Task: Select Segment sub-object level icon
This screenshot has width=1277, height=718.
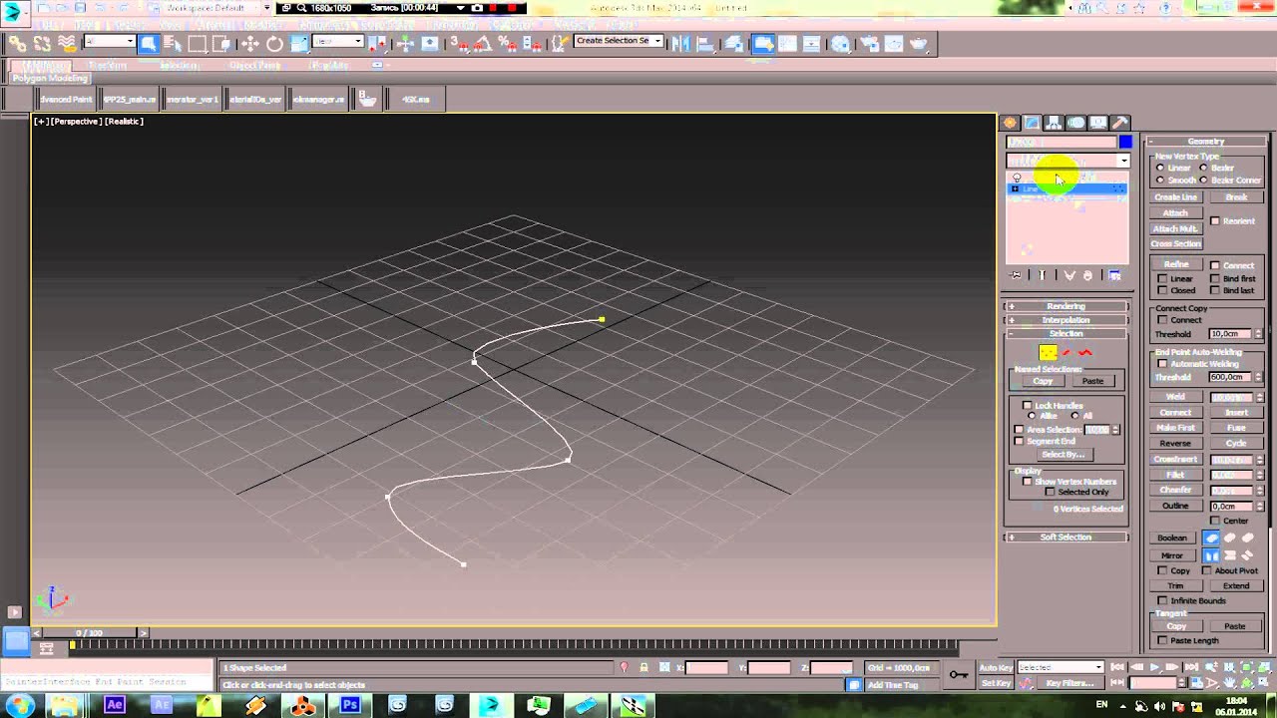Action: pyautogui.click(x=1066, y=352)
